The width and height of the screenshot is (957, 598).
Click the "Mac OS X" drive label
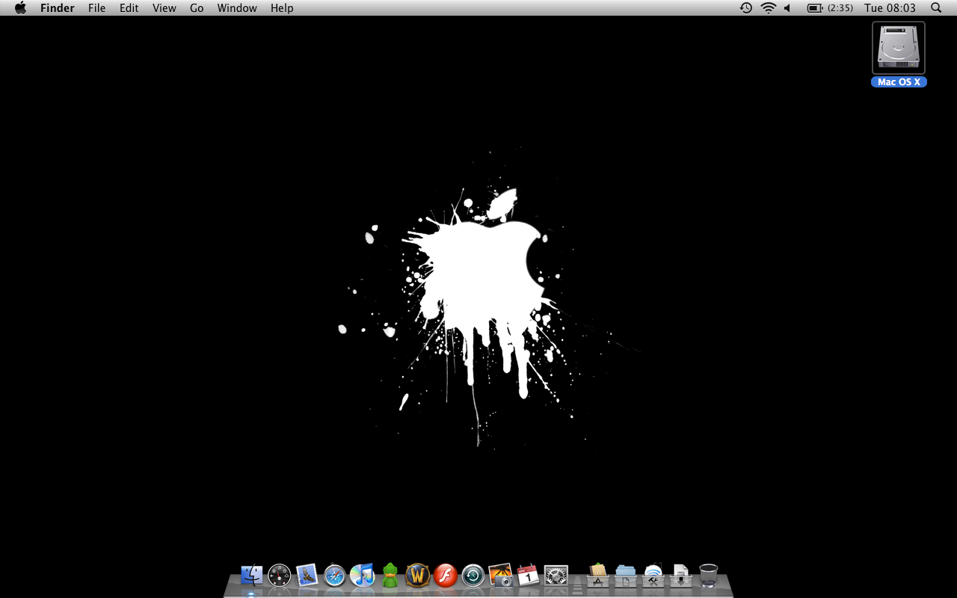point(899,82)
